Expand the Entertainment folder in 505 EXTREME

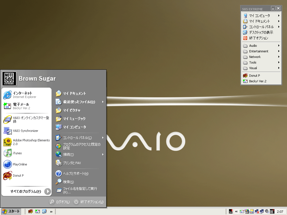(x=261, y=51)
